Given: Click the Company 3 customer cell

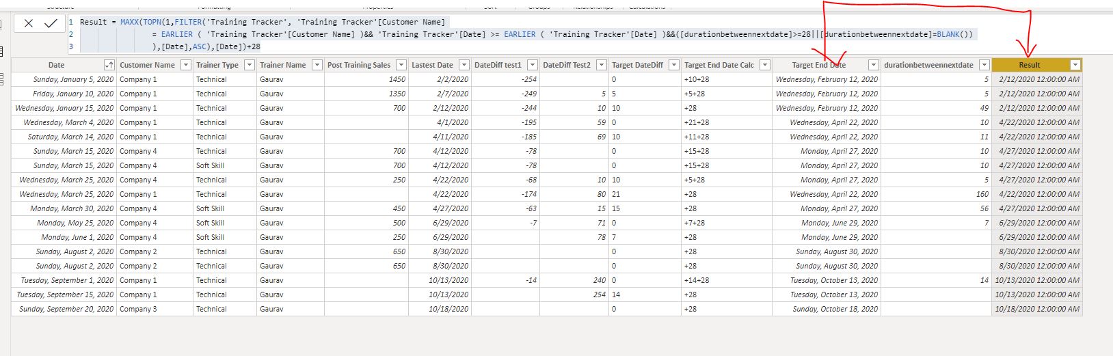Looking at the screenshot, I should click(x=155, y=309).
